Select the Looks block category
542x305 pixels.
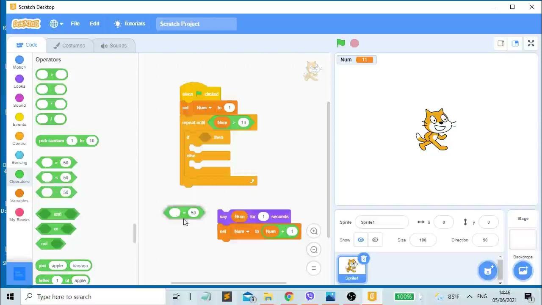coord(19,81)
